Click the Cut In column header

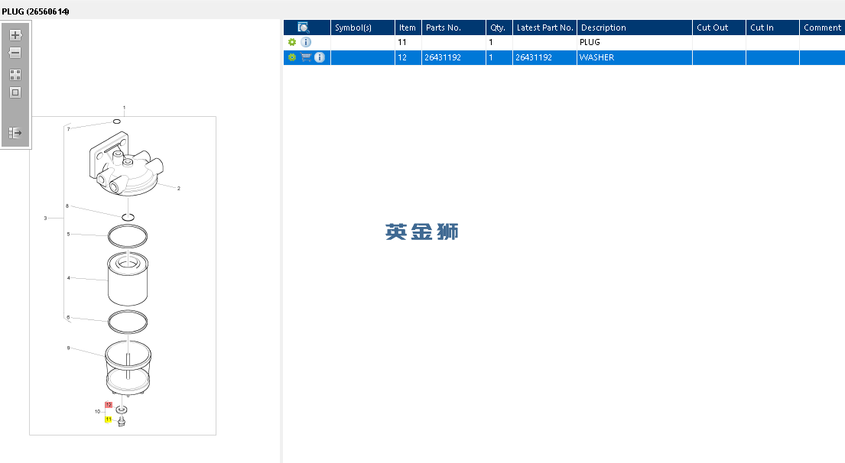[x=772, y=28]
